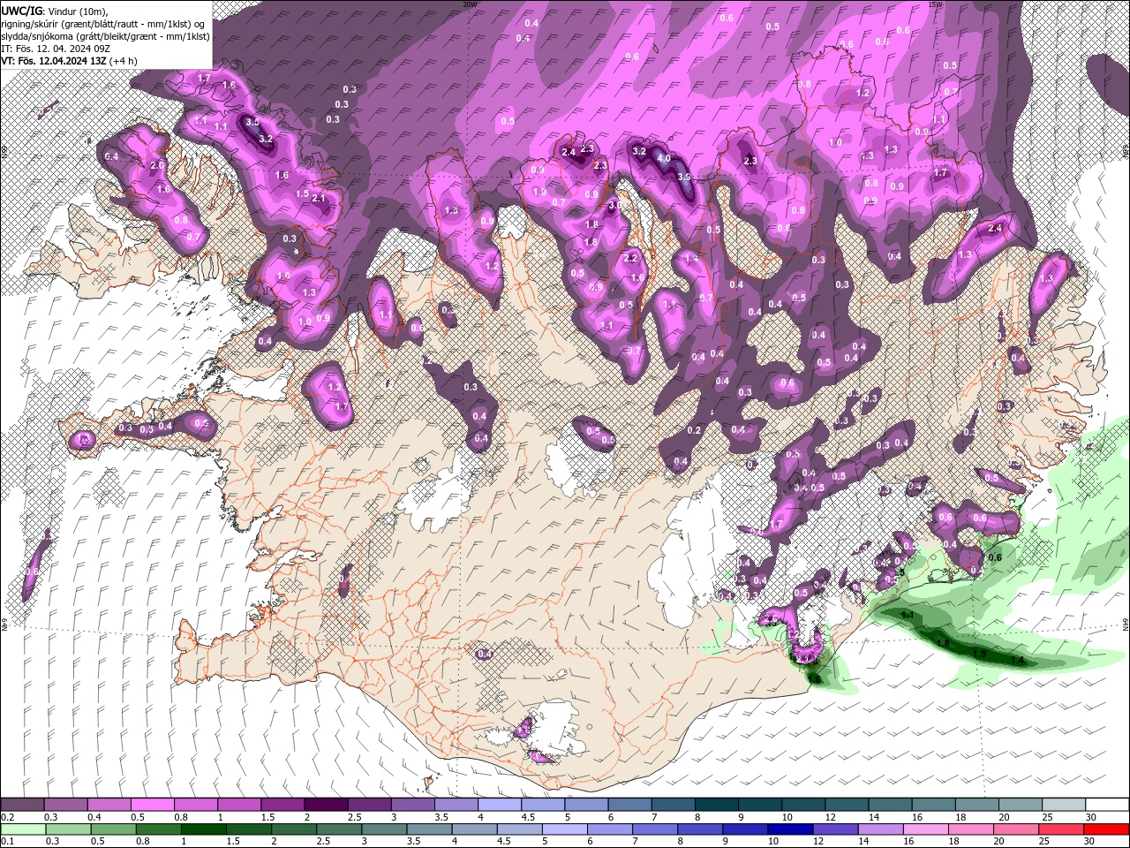Image resolution: width=1130 pixels, height=848 pixels.
Task: Click the "30" label in the rain legend row
Action: point(1090,842)
